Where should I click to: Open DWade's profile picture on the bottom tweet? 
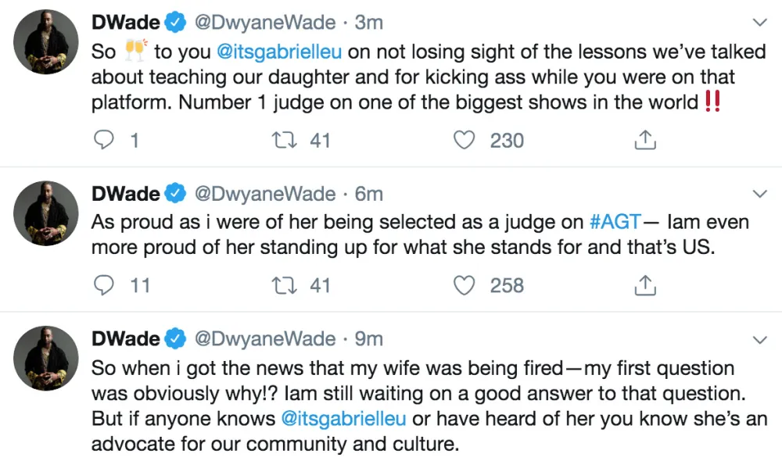[x=45, y=358]
